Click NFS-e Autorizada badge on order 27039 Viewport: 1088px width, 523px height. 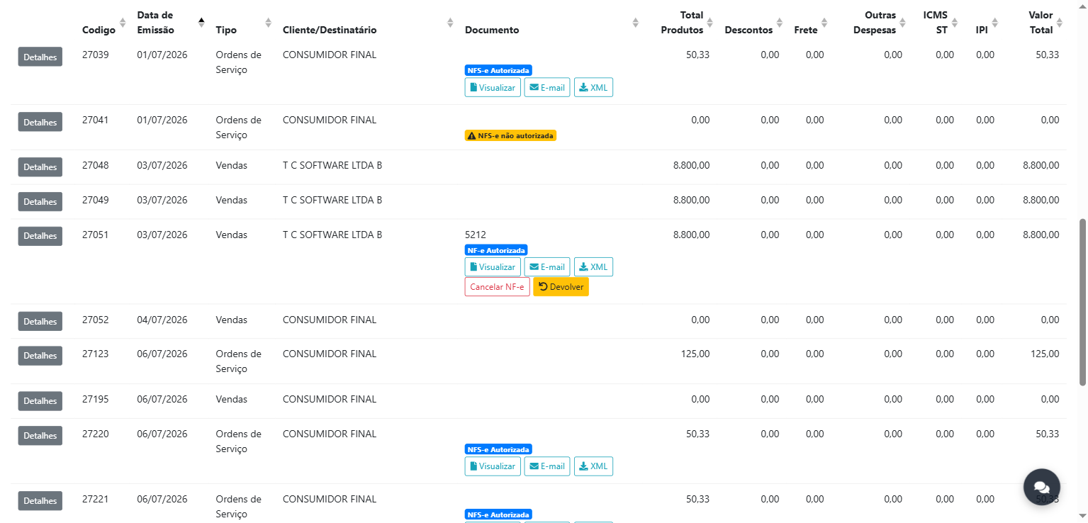point(498,70)
